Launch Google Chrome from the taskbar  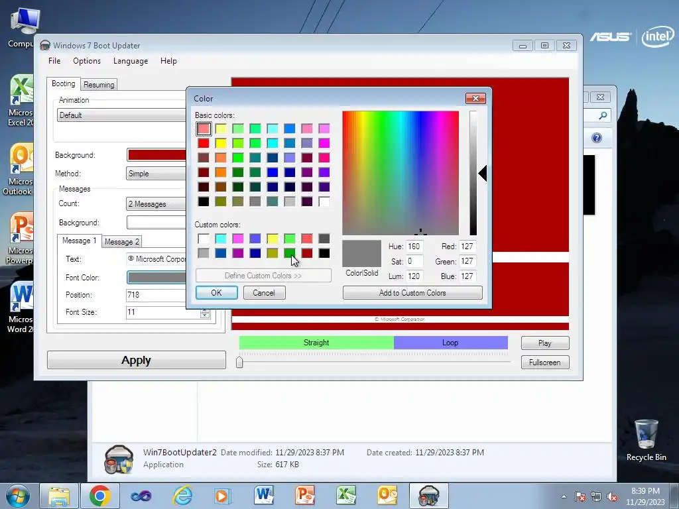click(100, 496)
